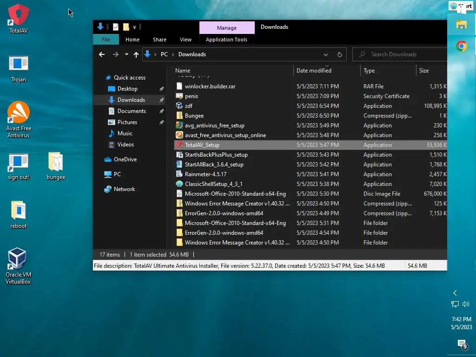Open Music in the navigation pane
This screenshot has width=476, height=357.
[125, 133]
